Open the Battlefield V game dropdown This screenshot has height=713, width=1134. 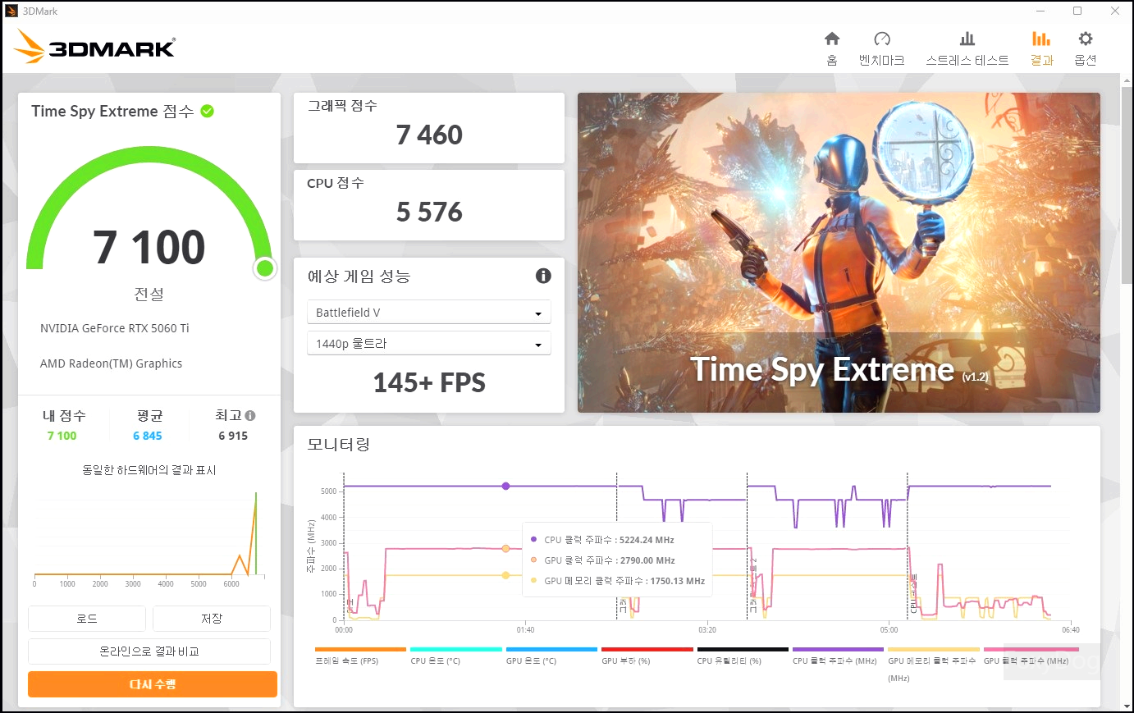428,313
